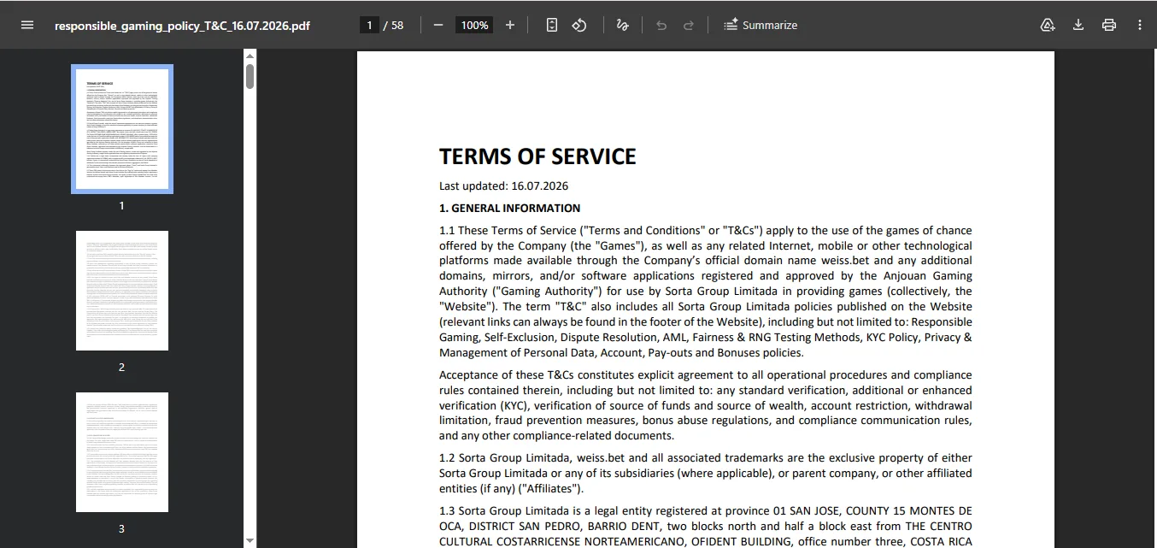1157x548 pixels.
Task: Click the Fit to page icon
Action: [x=552, y=25]
